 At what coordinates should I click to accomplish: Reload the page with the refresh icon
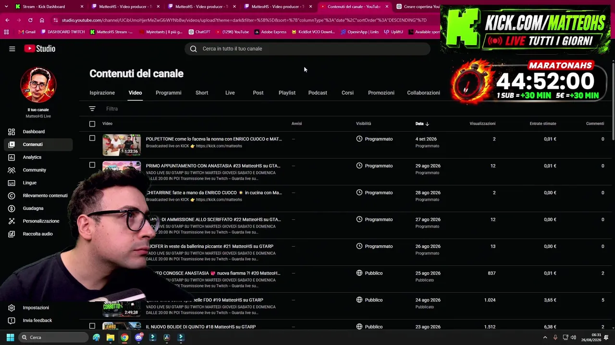pyautogui.click(x=30, y=20)
